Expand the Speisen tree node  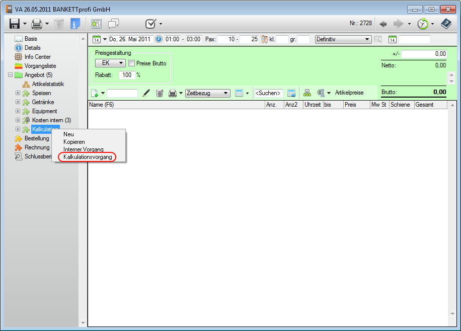coord(18,93)
